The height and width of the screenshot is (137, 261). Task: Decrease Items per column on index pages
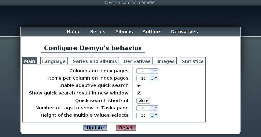[x=152, y=78]
